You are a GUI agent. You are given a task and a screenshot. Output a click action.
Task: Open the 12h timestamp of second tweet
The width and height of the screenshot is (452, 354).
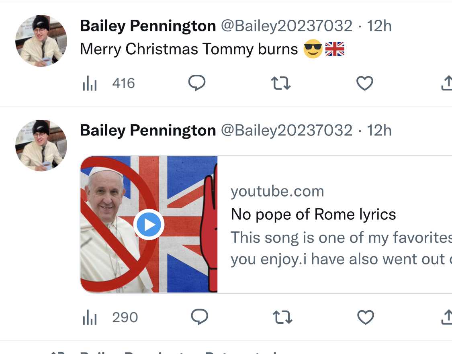(379, 131)
